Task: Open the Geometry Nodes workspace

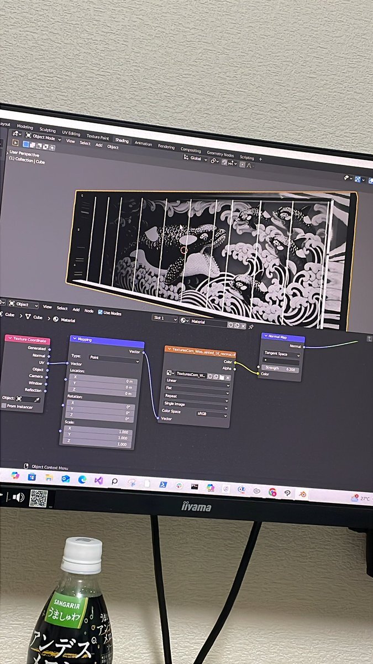Action: point(220,153)
